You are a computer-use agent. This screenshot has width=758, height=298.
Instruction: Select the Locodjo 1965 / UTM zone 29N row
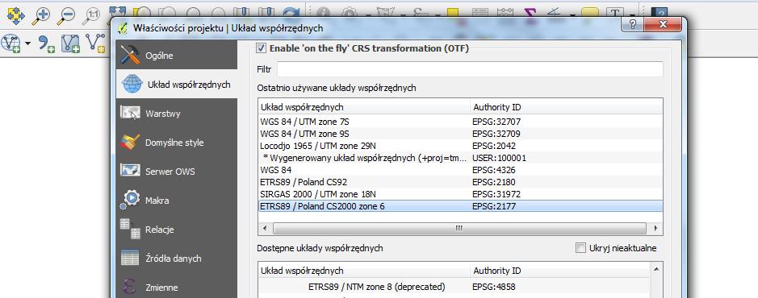point(460,146)
